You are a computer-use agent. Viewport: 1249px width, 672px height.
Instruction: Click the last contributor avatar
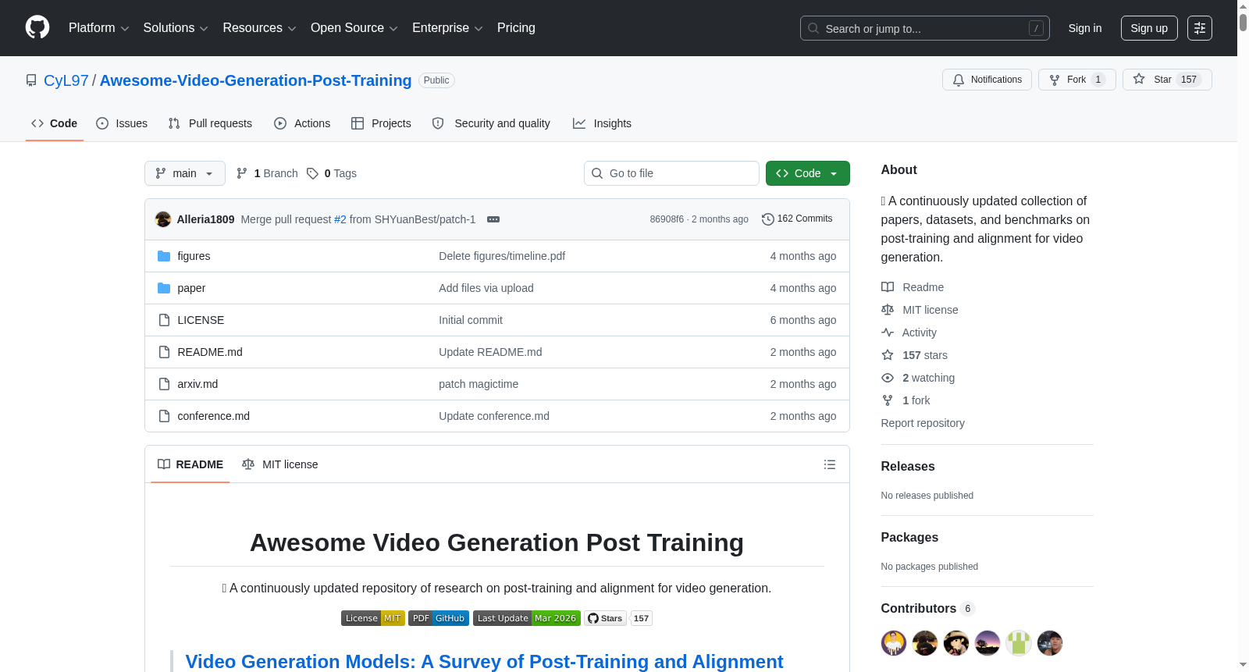pyautogui.click(x=1050, y=643)
